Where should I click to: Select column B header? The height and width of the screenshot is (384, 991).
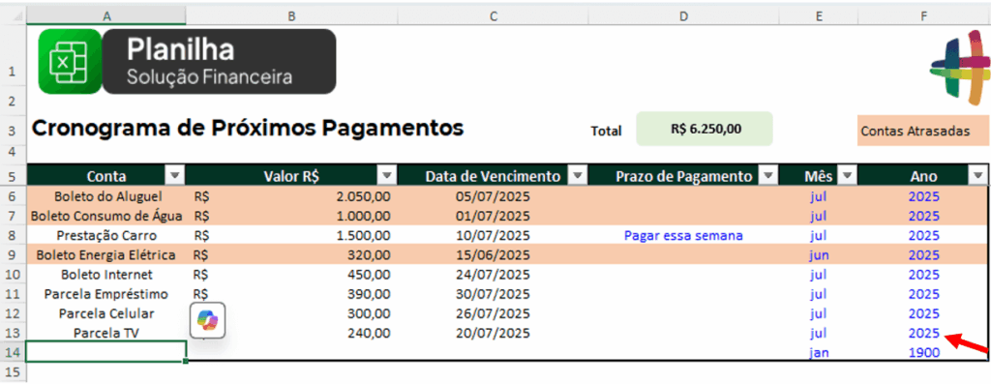tap(291, 15)
